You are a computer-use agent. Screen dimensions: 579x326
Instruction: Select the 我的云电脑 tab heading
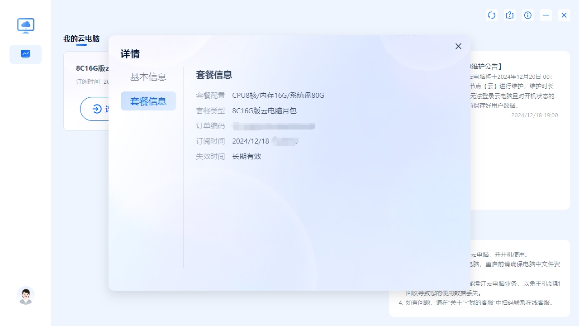coord(81,39)
